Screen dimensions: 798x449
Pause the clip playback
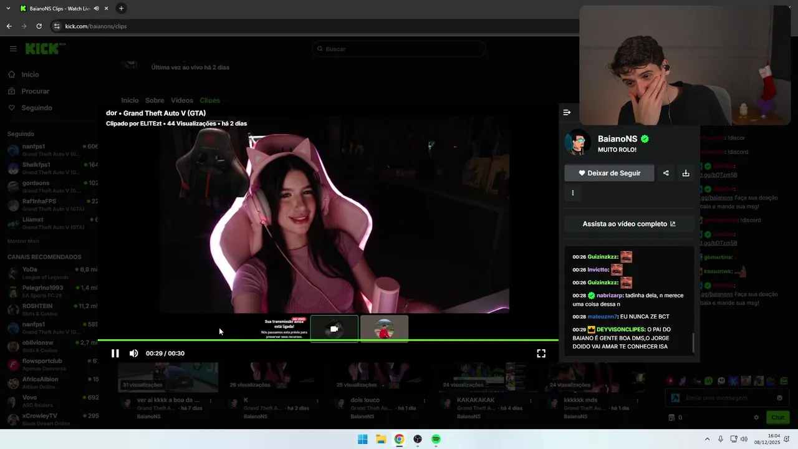pyautogui.click(x=115, y=354)
